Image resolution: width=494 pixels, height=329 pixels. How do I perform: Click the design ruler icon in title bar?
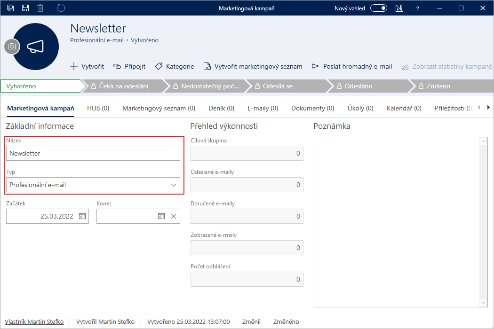coord(399,8)
